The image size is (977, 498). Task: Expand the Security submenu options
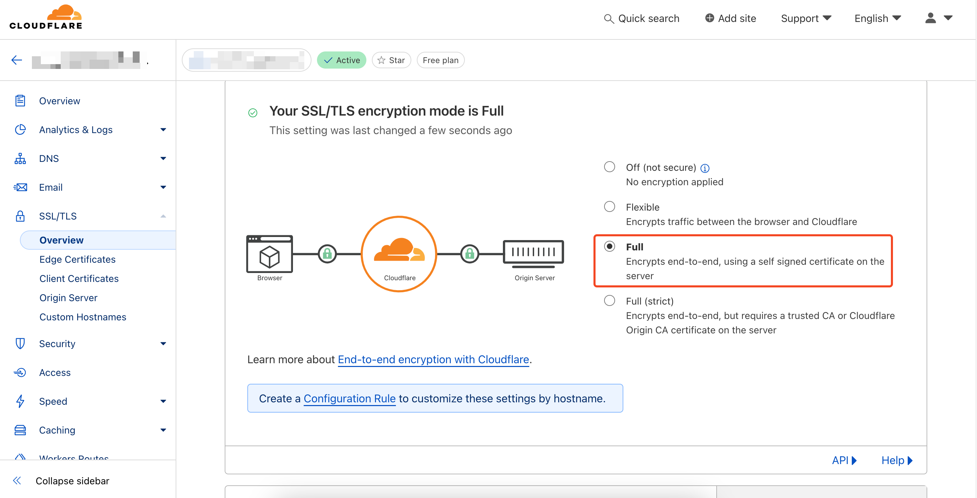[x=162, y=343]
